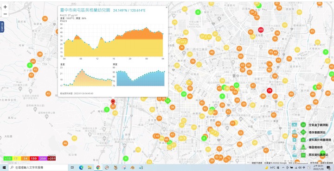This screenshot has height=171, width=334.
Task: Open File Explorer from taskbar
Action: pyautogui.click(x=90, y=167)
